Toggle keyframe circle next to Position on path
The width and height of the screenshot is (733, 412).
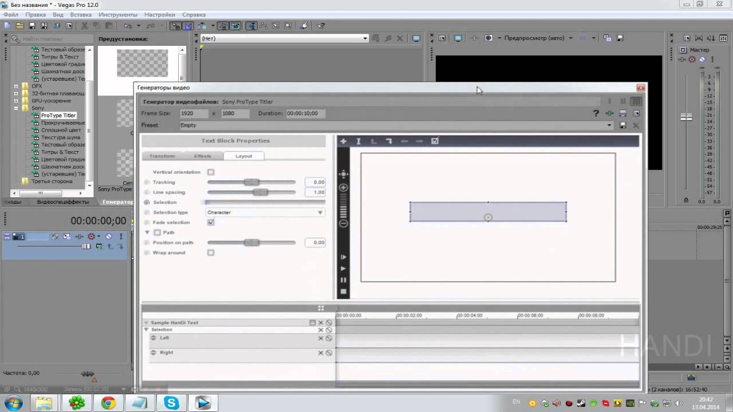[147, 243]
